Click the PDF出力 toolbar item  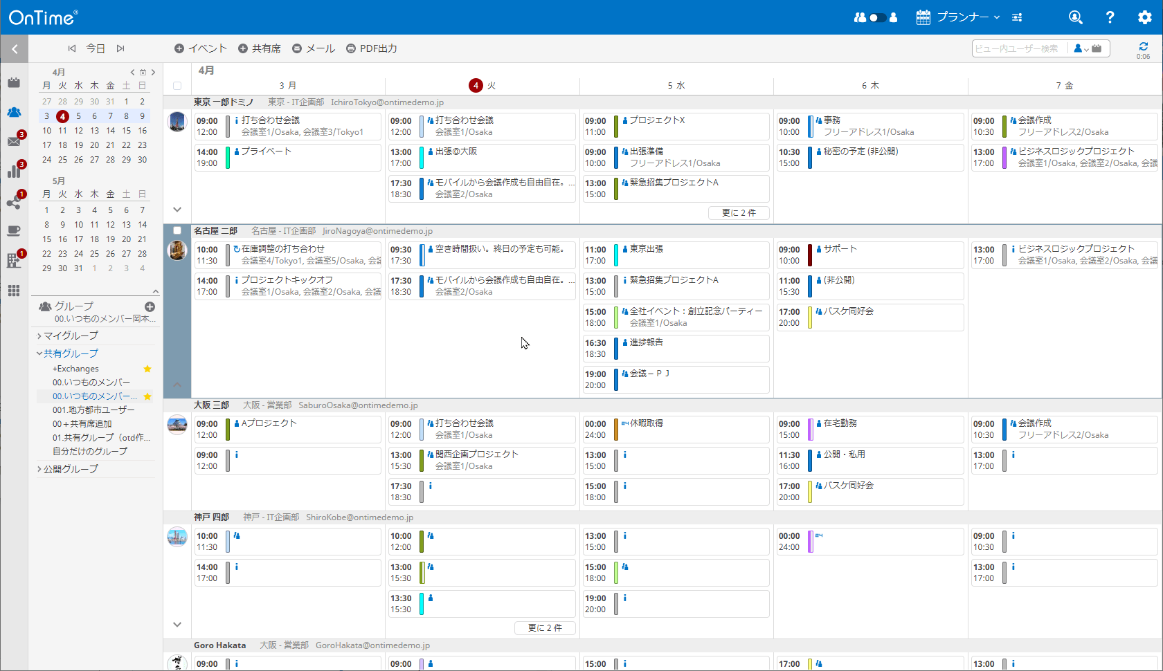pos(371,48)
